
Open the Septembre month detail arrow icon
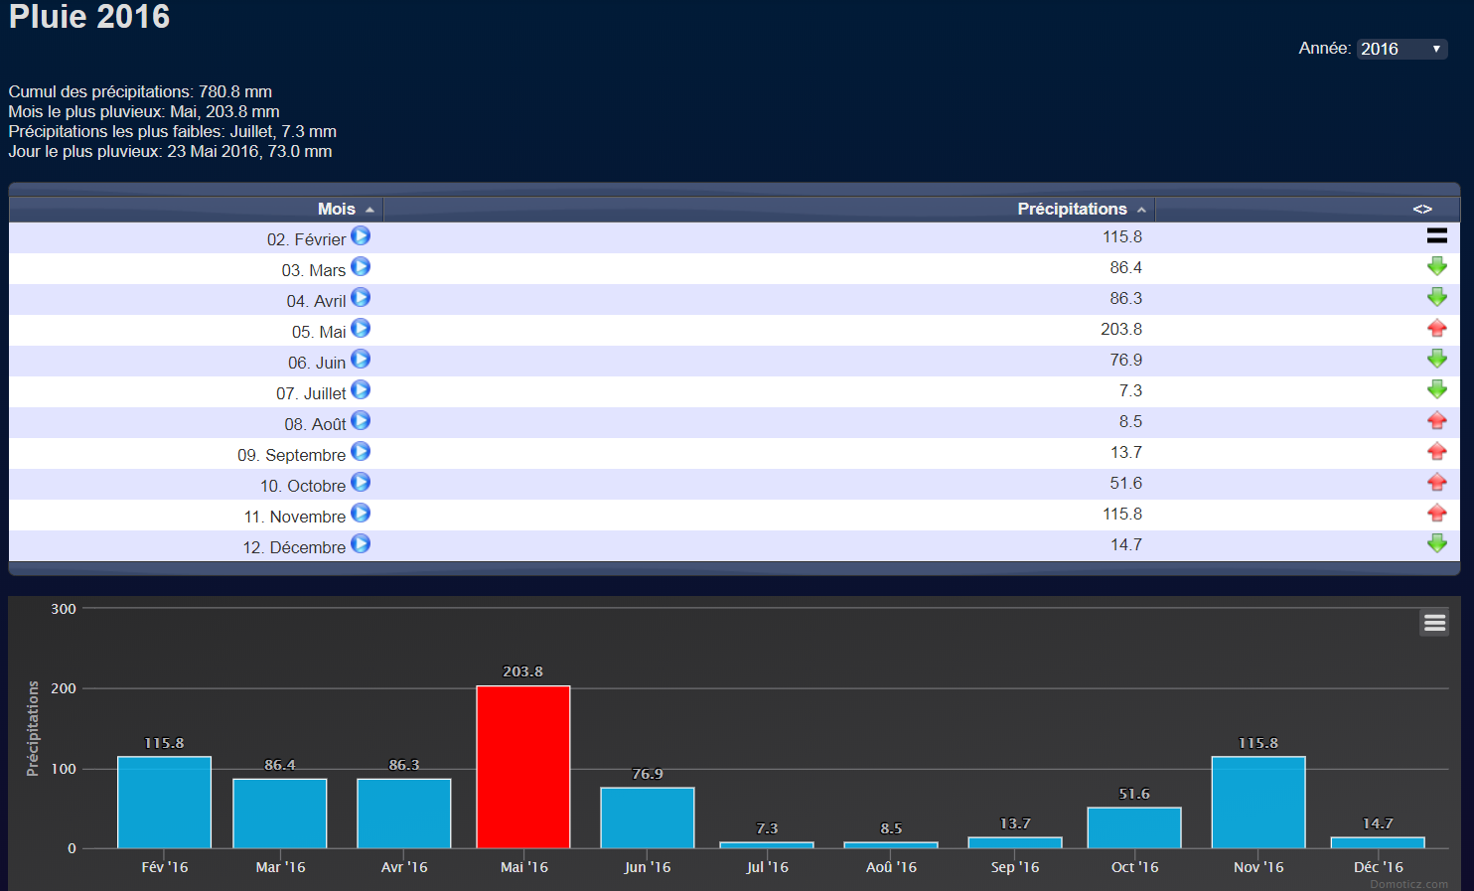[x=361, y=452]
